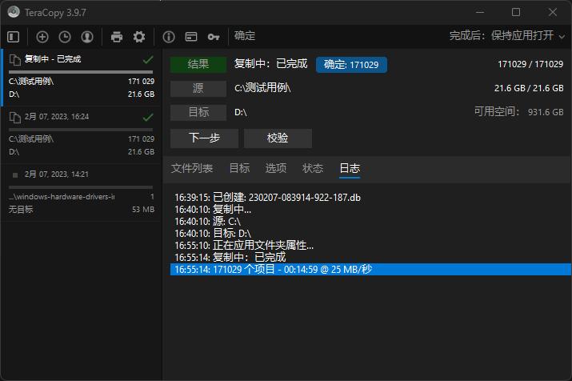Click progress bar of 16:24 task

click(x=81, y=130)
